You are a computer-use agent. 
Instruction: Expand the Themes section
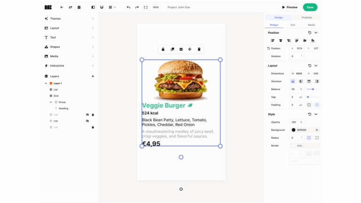(69, 19)
